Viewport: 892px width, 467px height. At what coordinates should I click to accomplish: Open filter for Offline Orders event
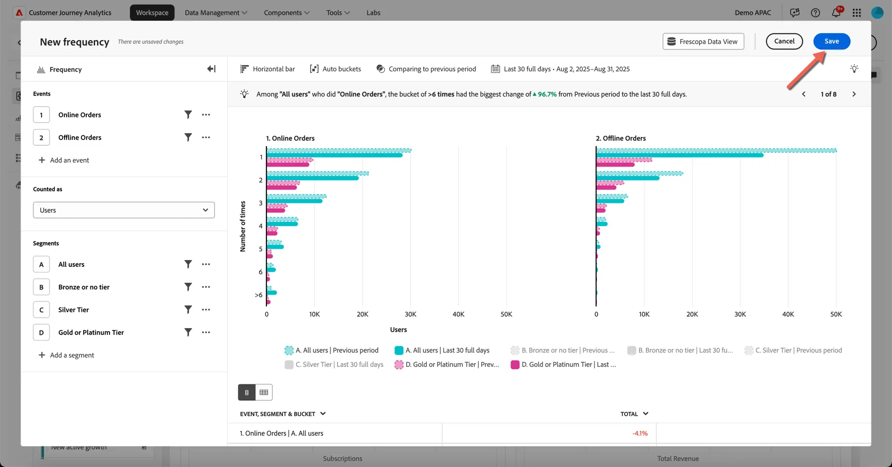[x=188, y=137]
